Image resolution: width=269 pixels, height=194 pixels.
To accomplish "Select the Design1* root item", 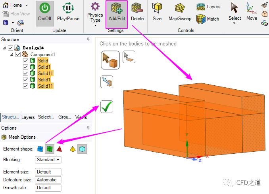I will click(x=33, y=48).
